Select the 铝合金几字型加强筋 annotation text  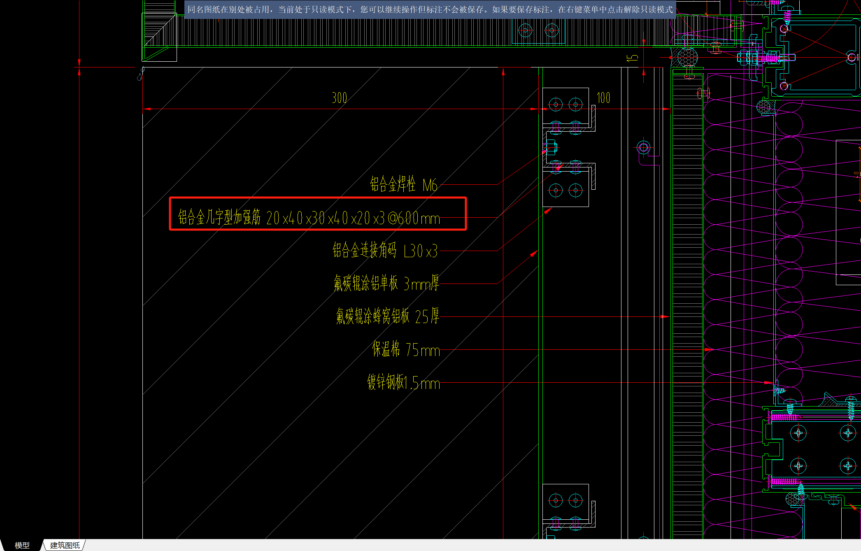(309, 217)
